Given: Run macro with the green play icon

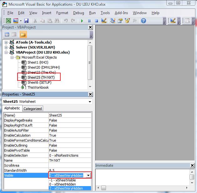Looking at the screenshot, I should (x=82, y=21).
